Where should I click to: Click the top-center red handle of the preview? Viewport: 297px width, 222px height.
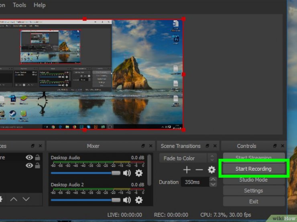click(x=85, y=19)
